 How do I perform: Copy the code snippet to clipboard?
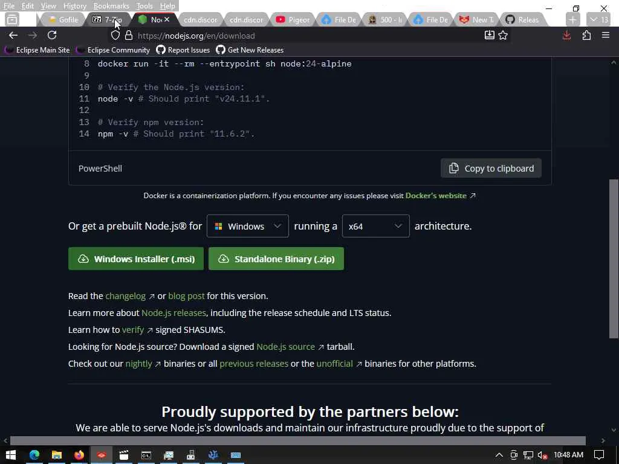pyautogui.click(x=491, y=169)
